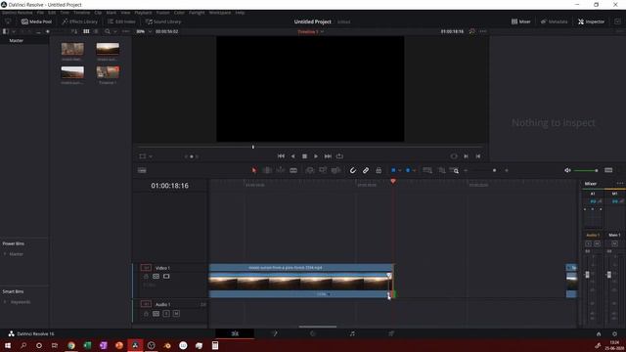Image resolution: width=626 pixels, height=352 pixels.
Task: Toggle Position Lock padlock in toolbar
Action: point(379,170)
